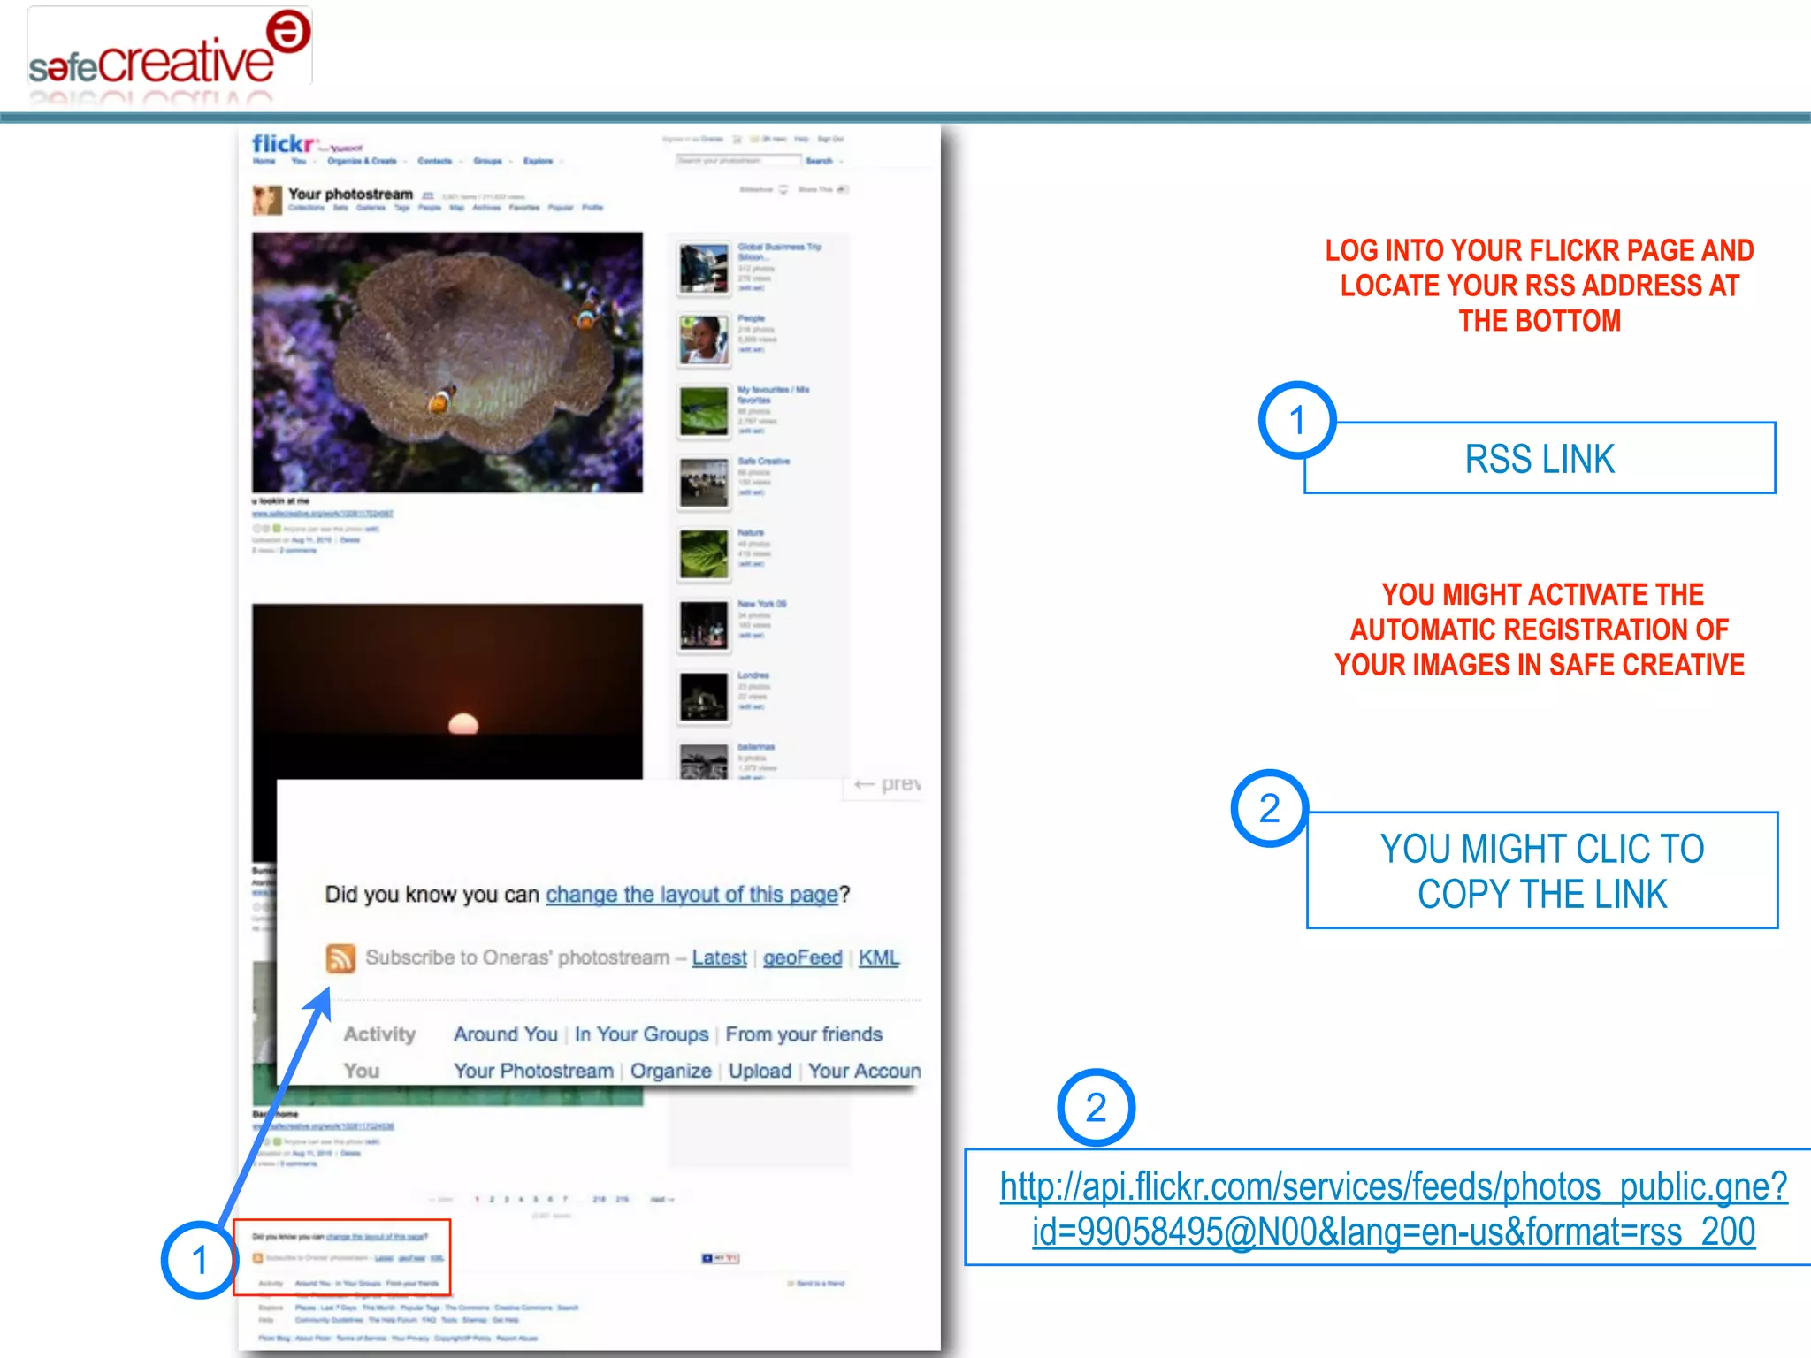This screenshot has height=1358, width=1811.
Task: Open the New York 09 set thumbnail
Action: click(704, 625)
